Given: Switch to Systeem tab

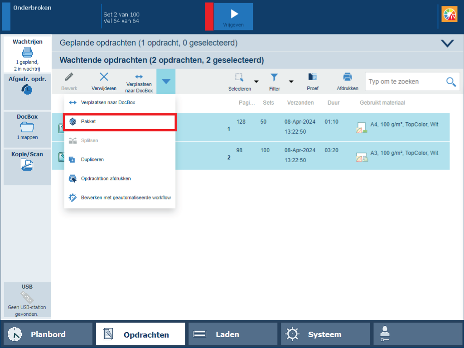Looking at the screenshot, I should click(x=325, y=334).
